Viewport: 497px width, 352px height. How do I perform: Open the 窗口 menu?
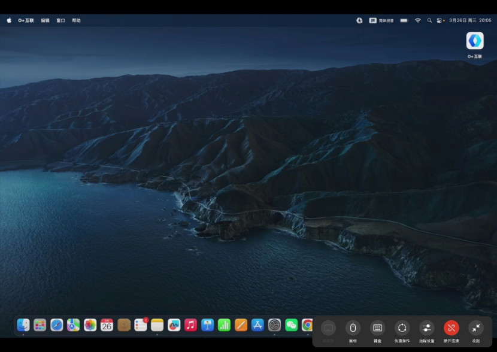[x=60, y=20]
